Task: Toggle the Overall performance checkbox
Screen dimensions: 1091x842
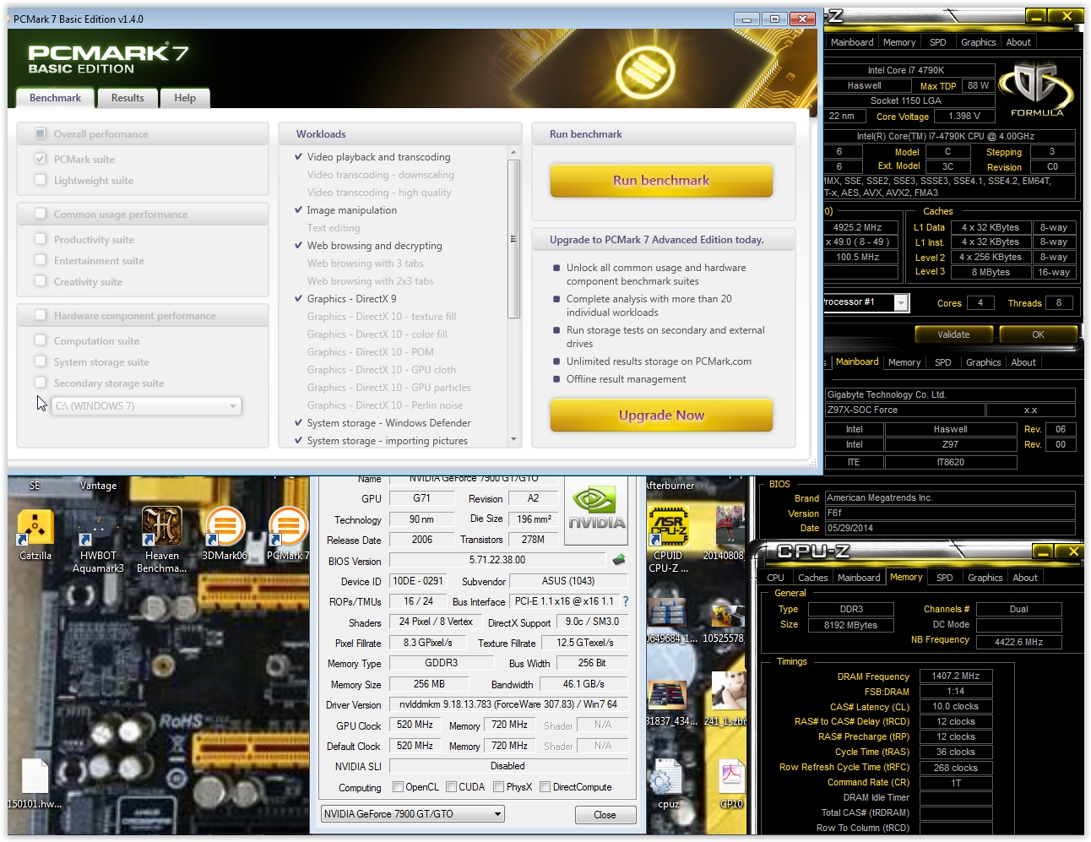Action: click(x=41, y=133)
